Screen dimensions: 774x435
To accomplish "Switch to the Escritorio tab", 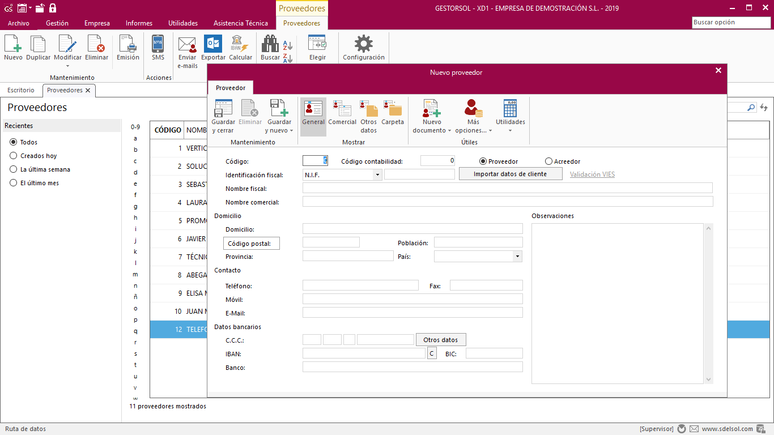I will tap(21, 90).
